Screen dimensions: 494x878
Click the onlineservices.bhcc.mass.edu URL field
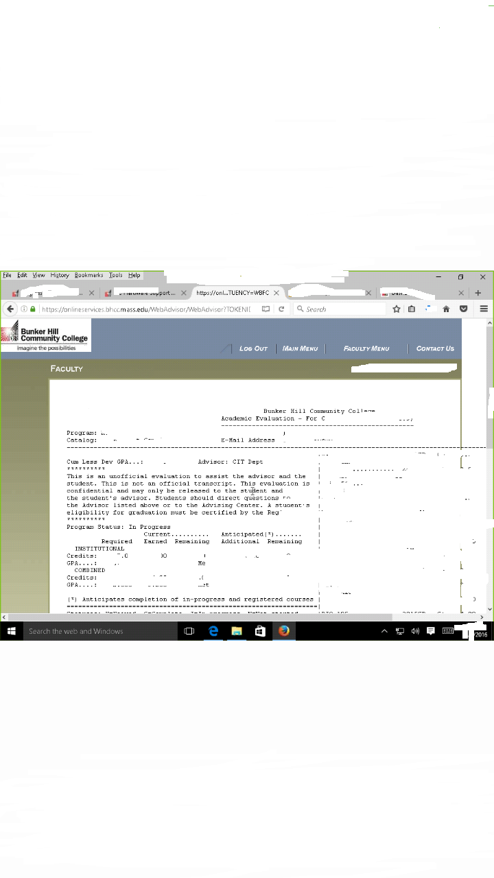click(x=148, y=309)
